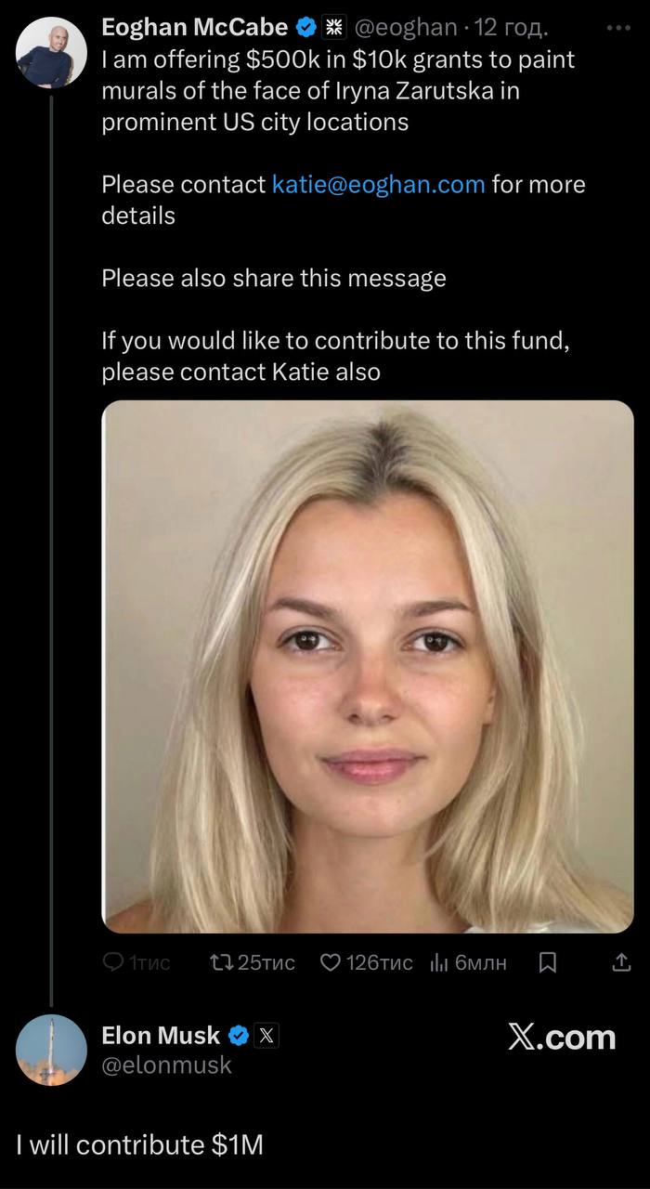Click the verified badge next to Elon Musk

pos(239,1036)
